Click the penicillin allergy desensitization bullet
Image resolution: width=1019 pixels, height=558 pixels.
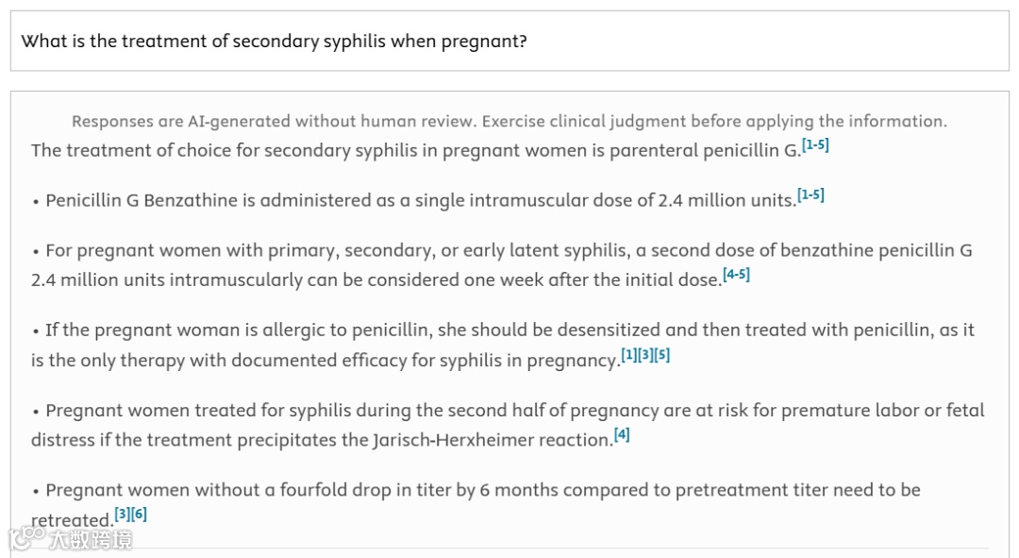(x=502, y=345)
